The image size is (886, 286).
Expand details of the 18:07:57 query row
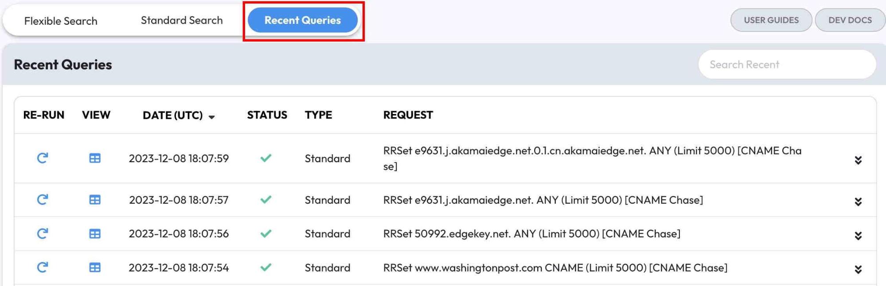tap(858, 202)
